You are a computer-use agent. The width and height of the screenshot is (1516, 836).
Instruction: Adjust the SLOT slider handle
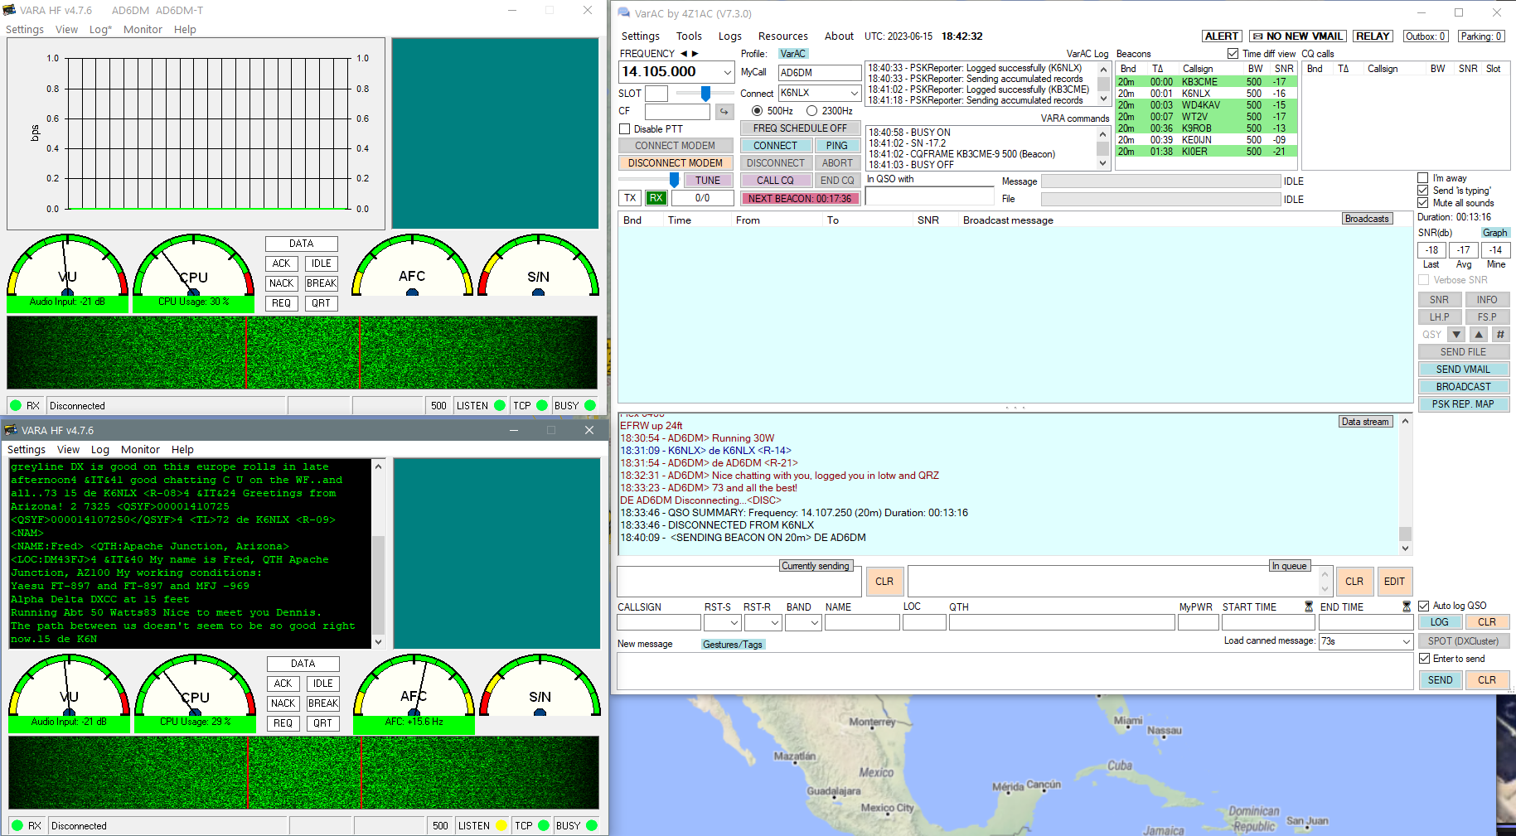click(705, 94)
